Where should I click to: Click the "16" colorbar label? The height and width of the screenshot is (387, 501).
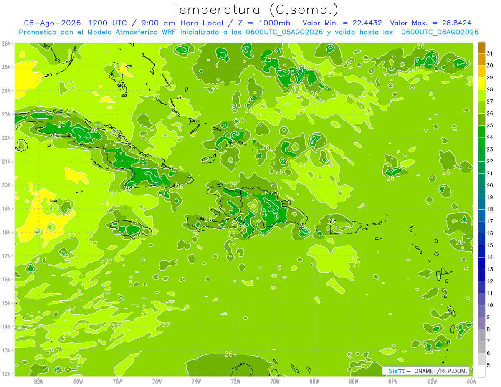(x=490, y=233)
